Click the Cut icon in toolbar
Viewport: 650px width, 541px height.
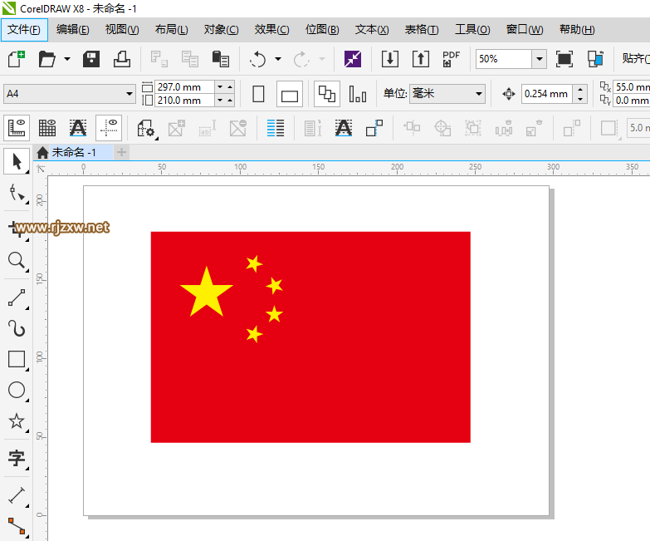159,59
